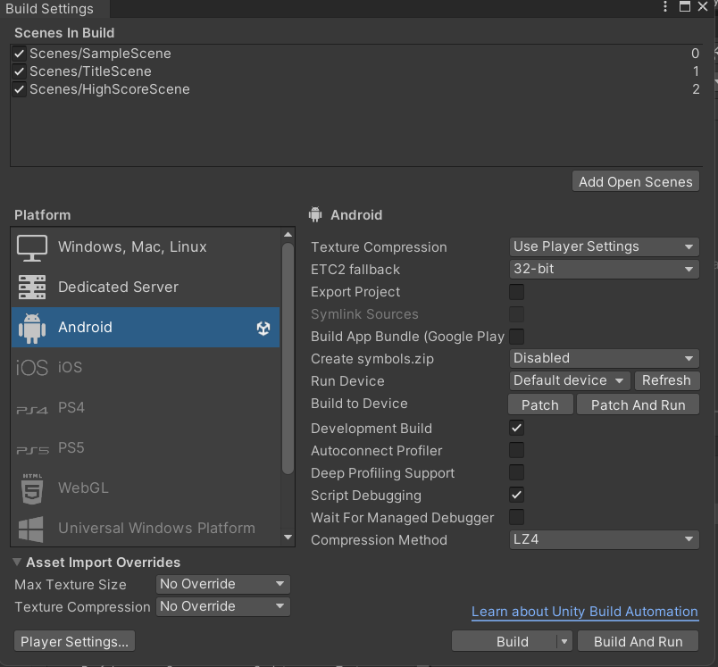Click the Build button

[x=505, y=642]
